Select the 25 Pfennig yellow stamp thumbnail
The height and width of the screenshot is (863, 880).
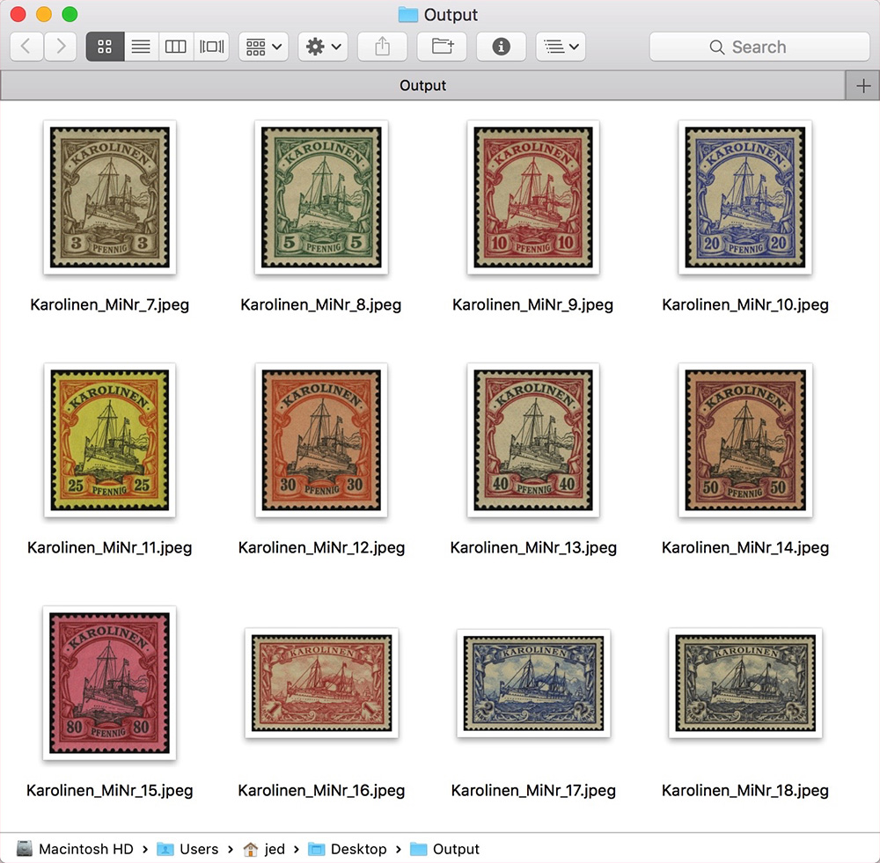click(x=109, y=440)
